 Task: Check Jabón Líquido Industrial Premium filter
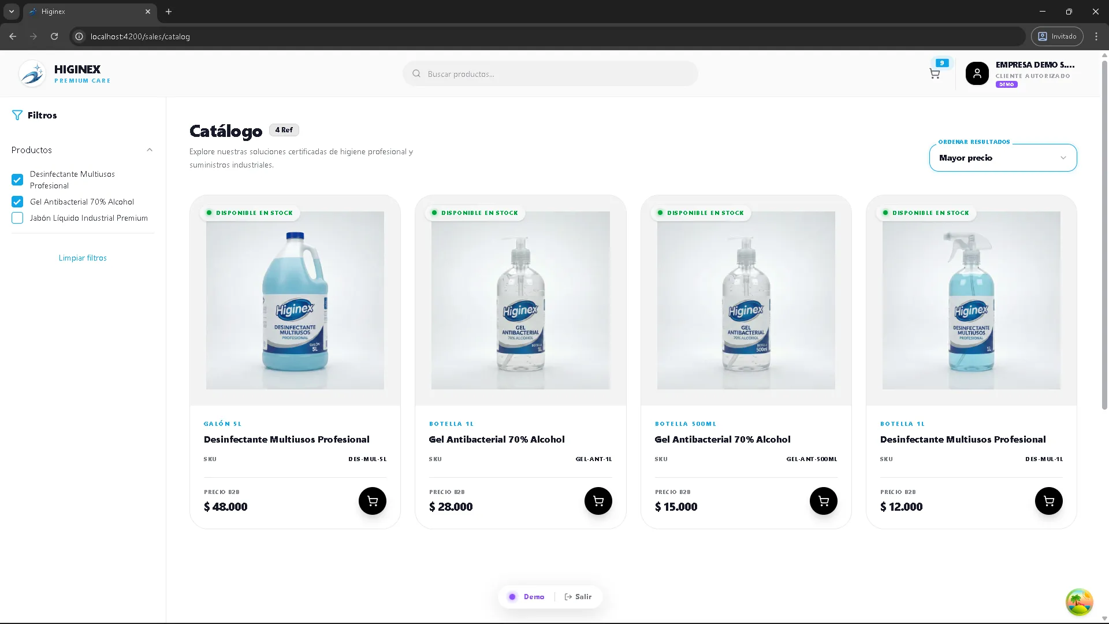tap(17, 218)
